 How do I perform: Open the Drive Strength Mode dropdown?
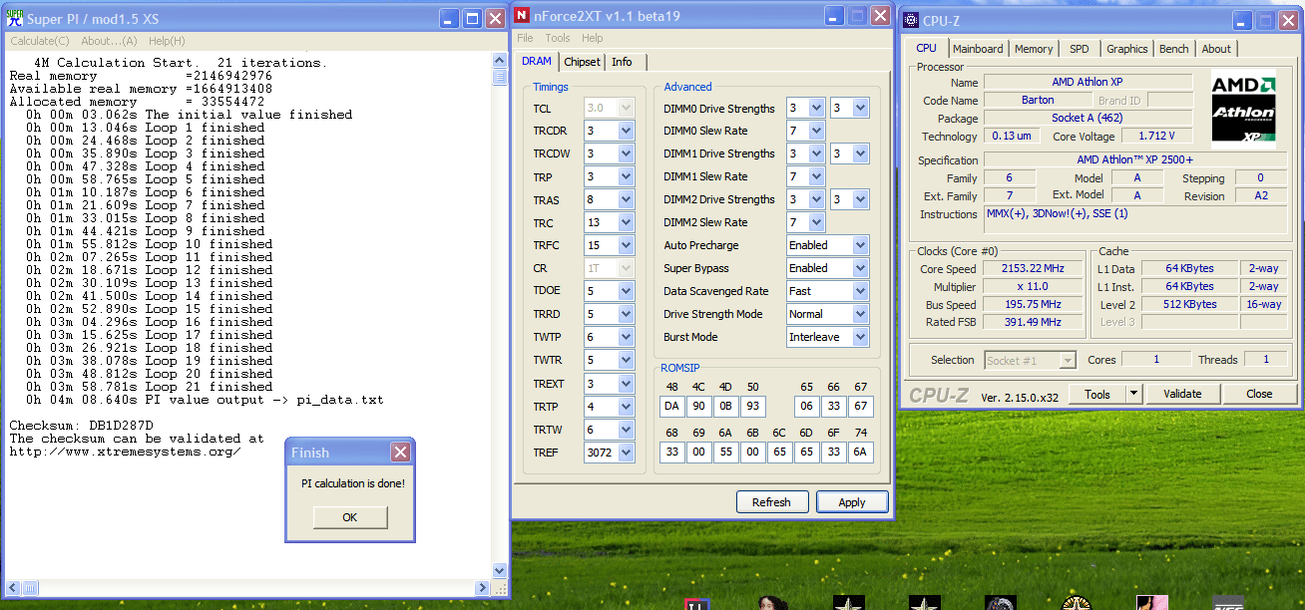[x=860, y=314]
